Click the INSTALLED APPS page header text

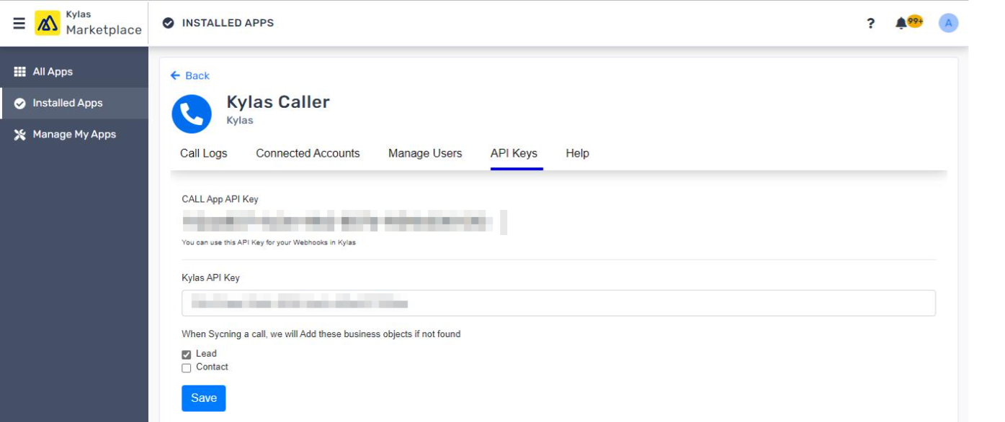pos(228,23)
